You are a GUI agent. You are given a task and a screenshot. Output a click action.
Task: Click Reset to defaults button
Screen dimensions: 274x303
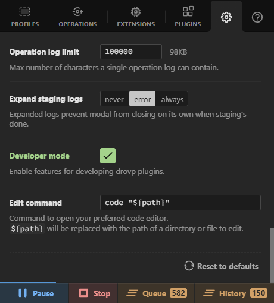tap(221, 266)
